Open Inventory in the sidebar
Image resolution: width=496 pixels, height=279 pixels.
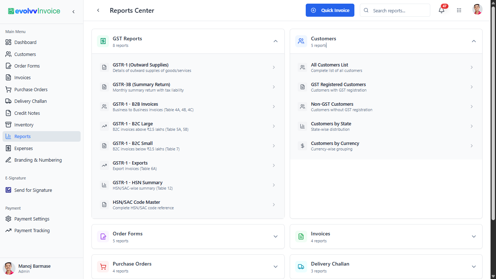pyautogui.click(x=41, y=125)
